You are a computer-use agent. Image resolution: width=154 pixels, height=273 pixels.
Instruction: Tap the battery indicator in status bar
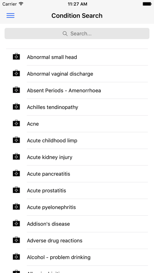point(147,4)
